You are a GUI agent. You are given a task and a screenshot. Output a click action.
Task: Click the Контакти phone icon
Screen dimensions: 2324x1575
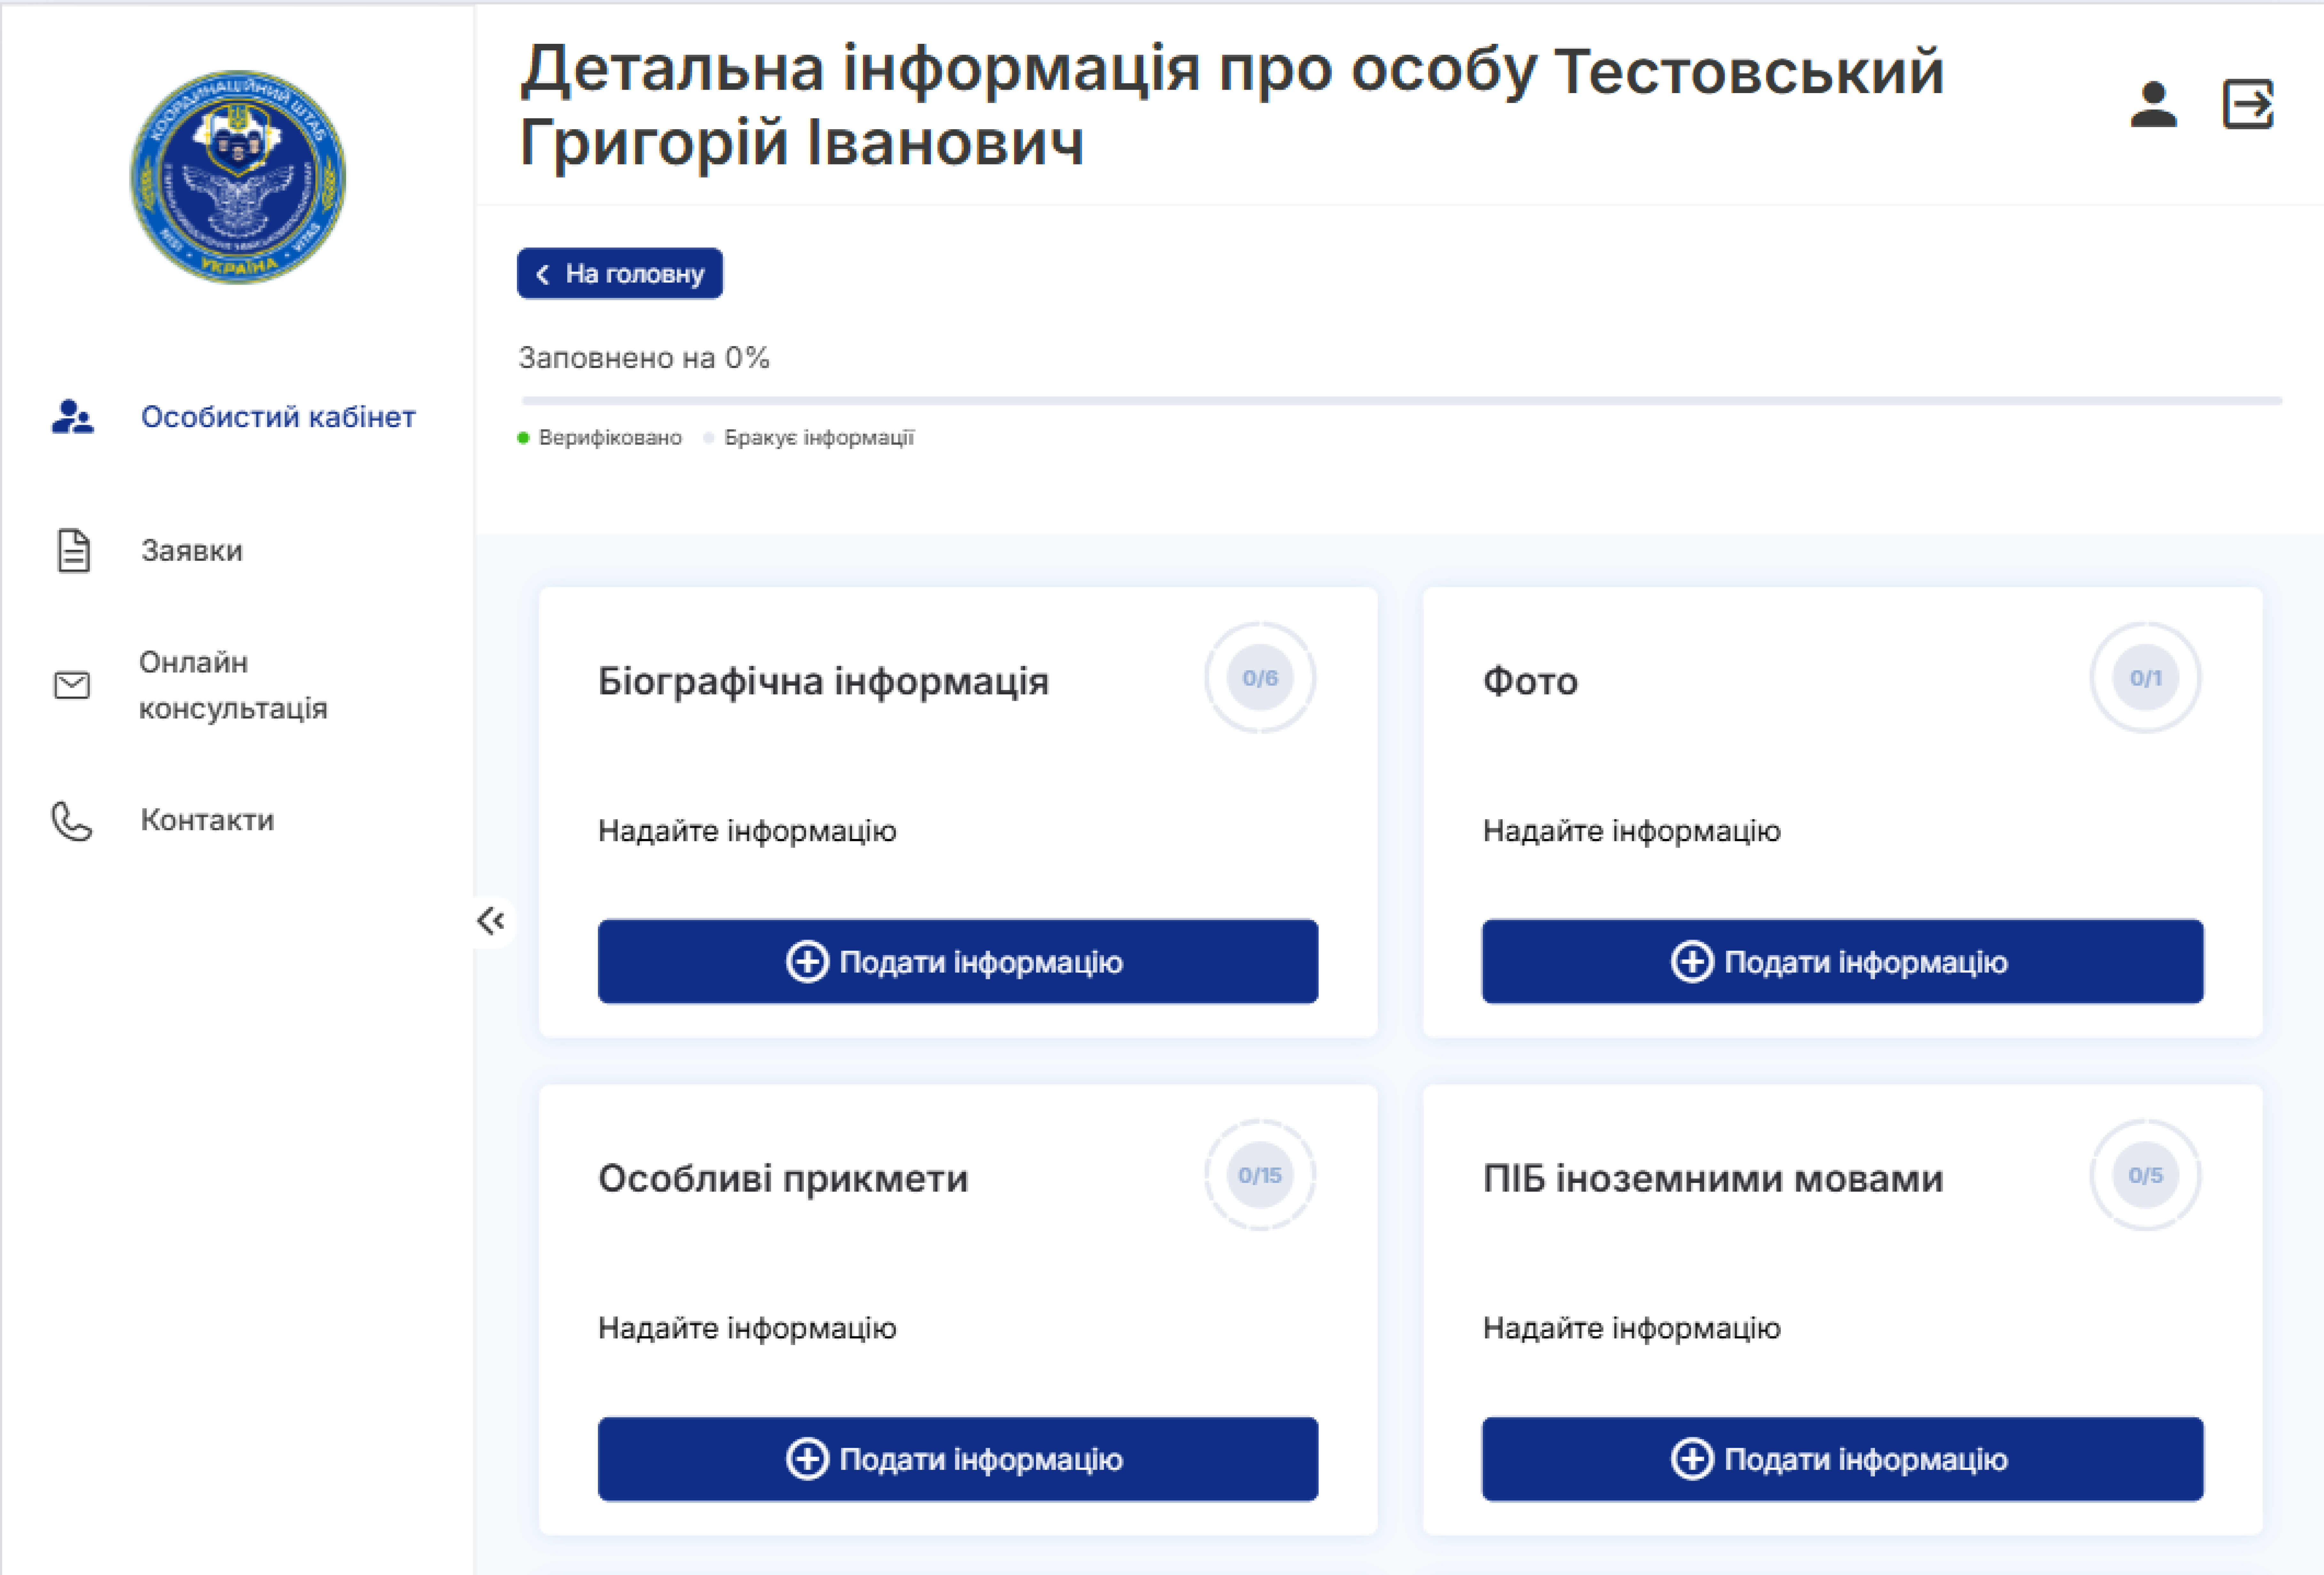click(x=72, y=821)
